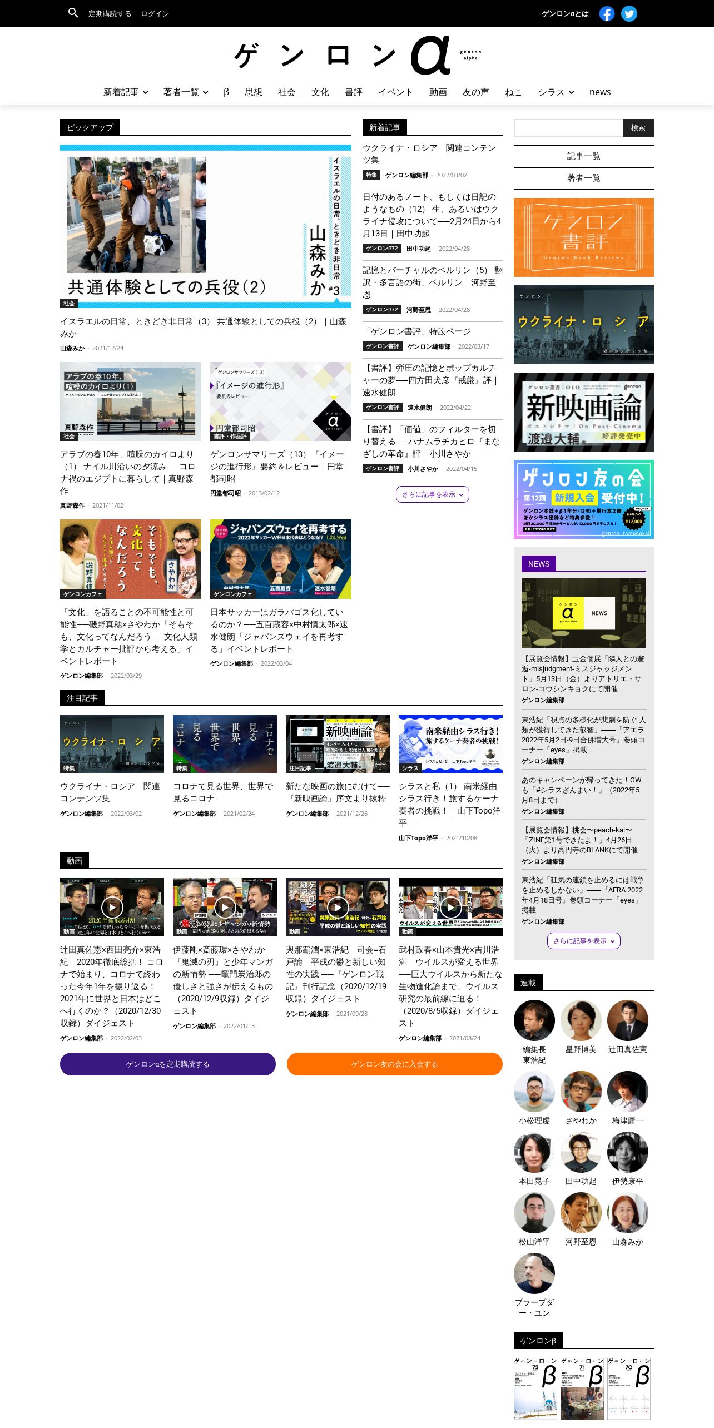Open the イベント menu item
This screenshot has height=1428, width=714.
point(396,92)
